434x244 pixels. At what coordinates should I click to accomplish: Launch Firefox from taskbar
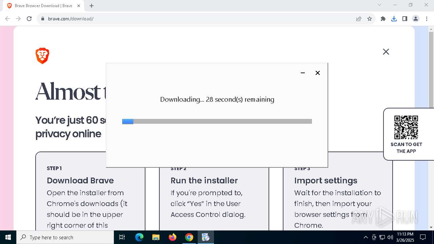[173, 237]
